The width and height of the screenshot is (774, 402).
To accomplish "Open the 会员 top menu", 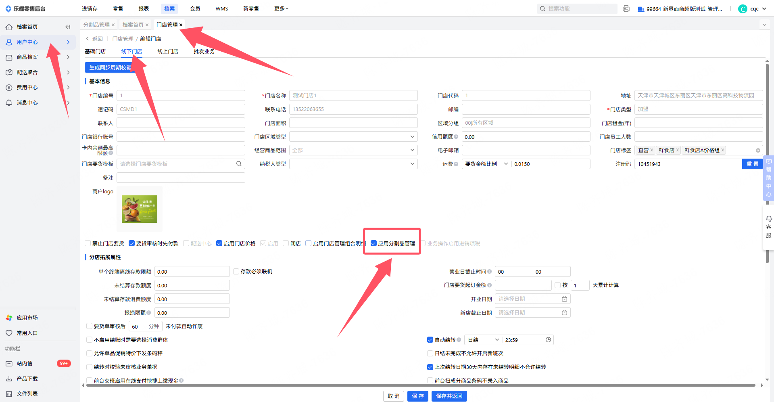I will pyautogui.click(x=195, y=8).
